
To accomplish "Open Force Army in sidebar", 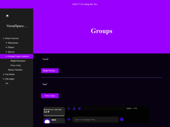I will tap(16, 65).
